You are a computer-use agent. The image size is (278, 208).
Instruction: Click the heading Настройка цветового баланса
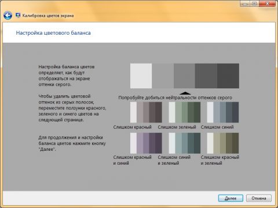coord(53,33)
